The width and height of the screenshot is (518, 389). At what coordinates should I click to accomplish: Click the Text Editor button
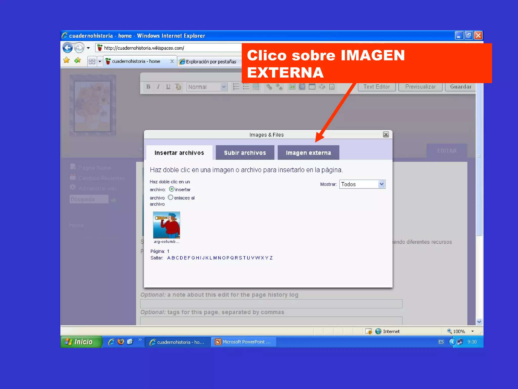pyautogui.click(x=377, y=87)
